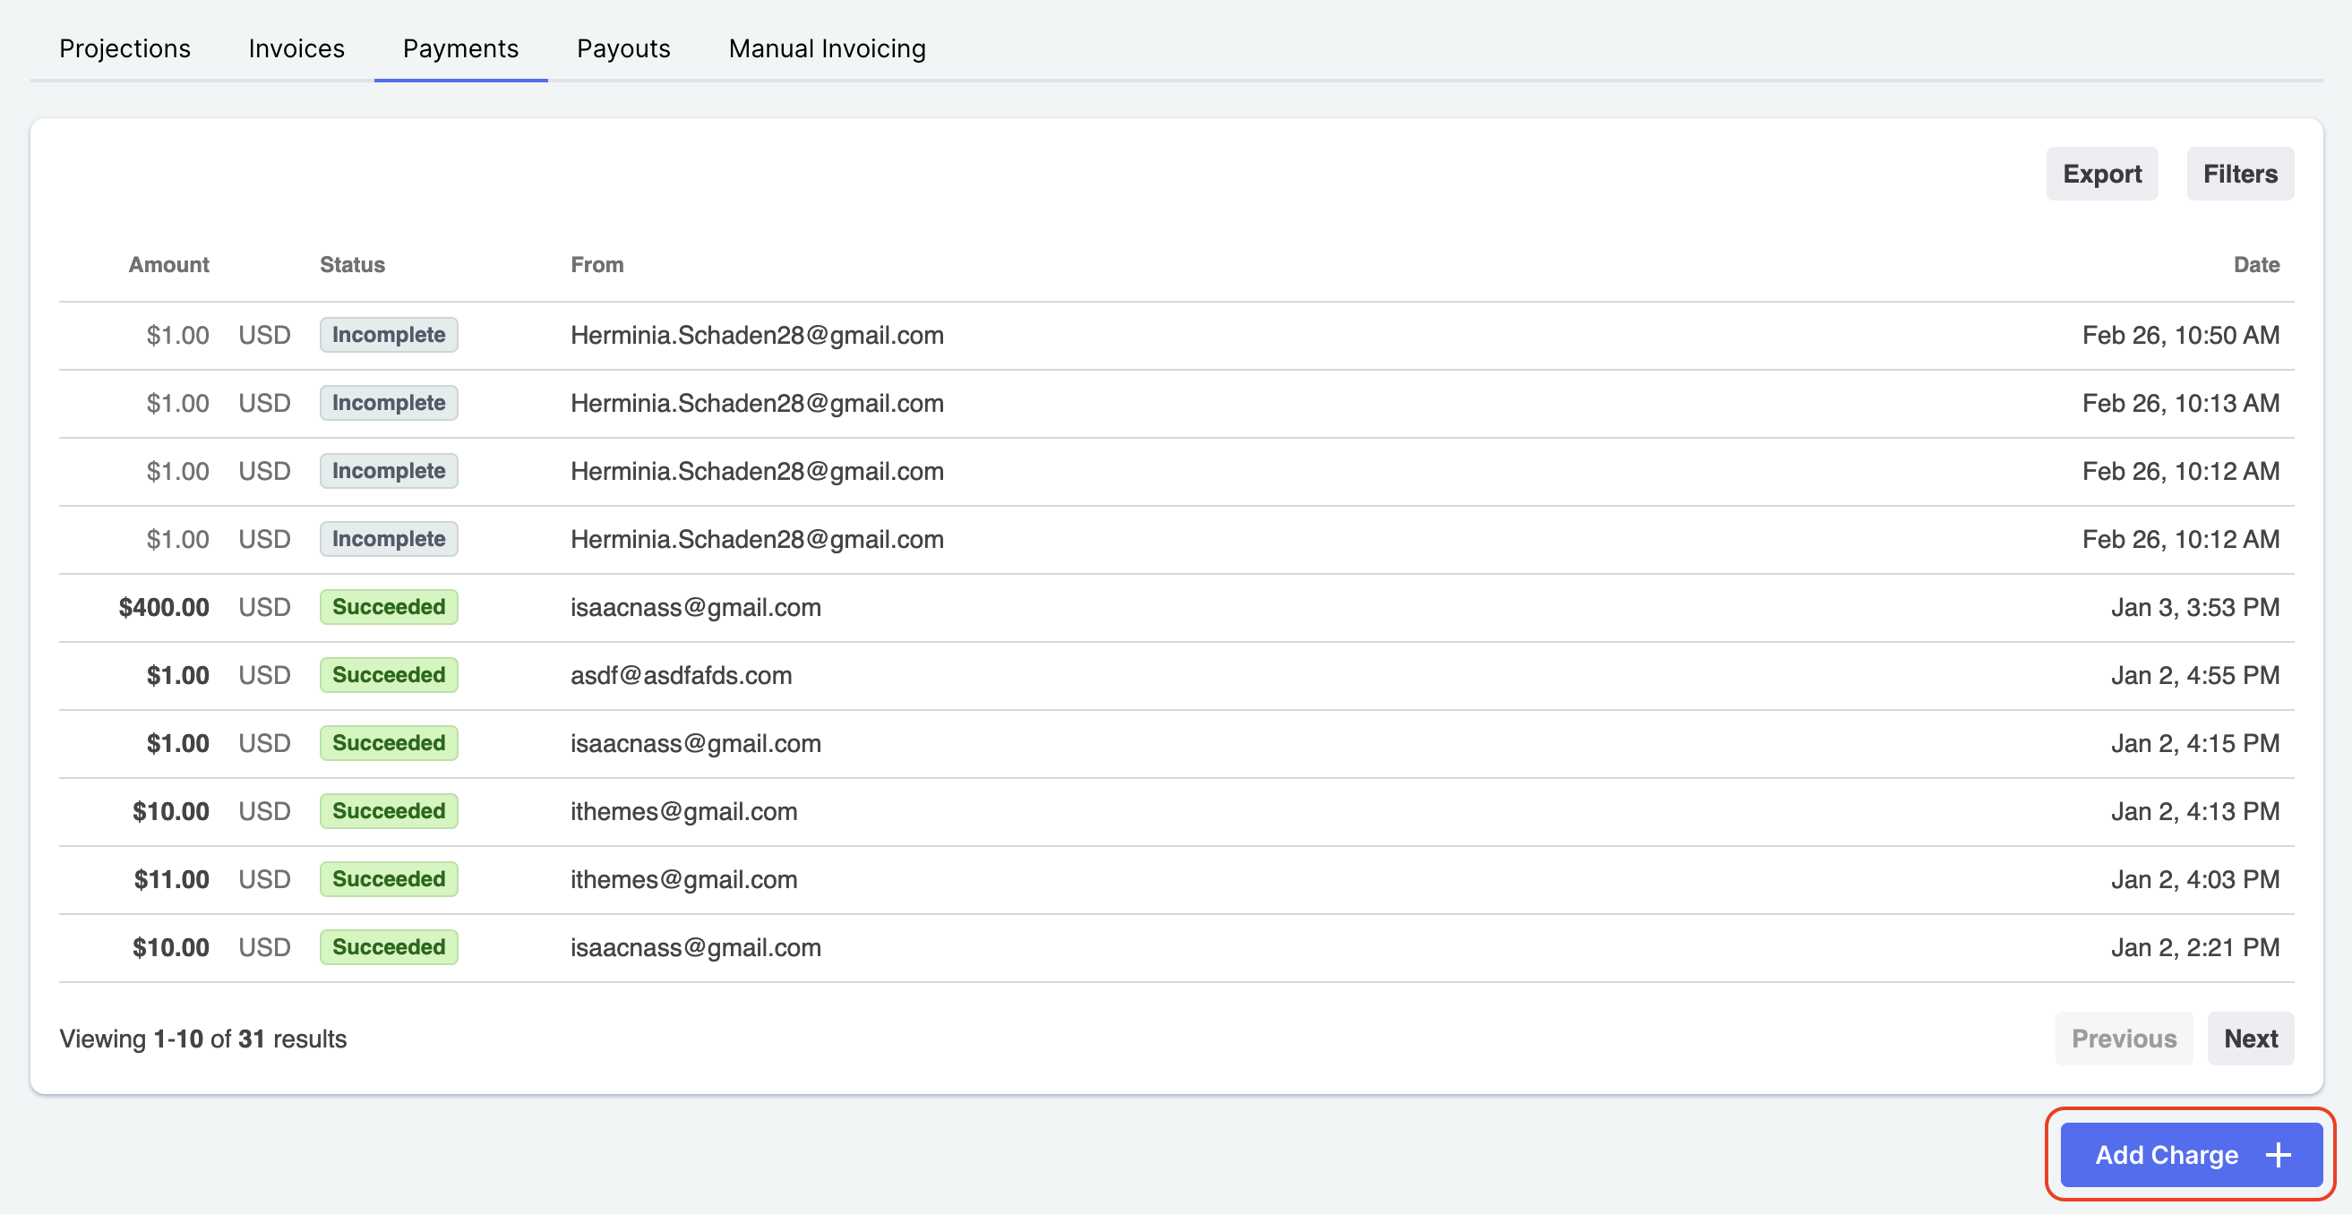Select the Invoices tab
The height and width of the screenshot is (1214, 2352).
296,47
